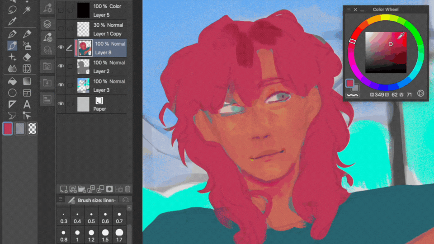Select the Correct line tool
434x244 pixels.
pyautogui.click(x=27, y=115)
